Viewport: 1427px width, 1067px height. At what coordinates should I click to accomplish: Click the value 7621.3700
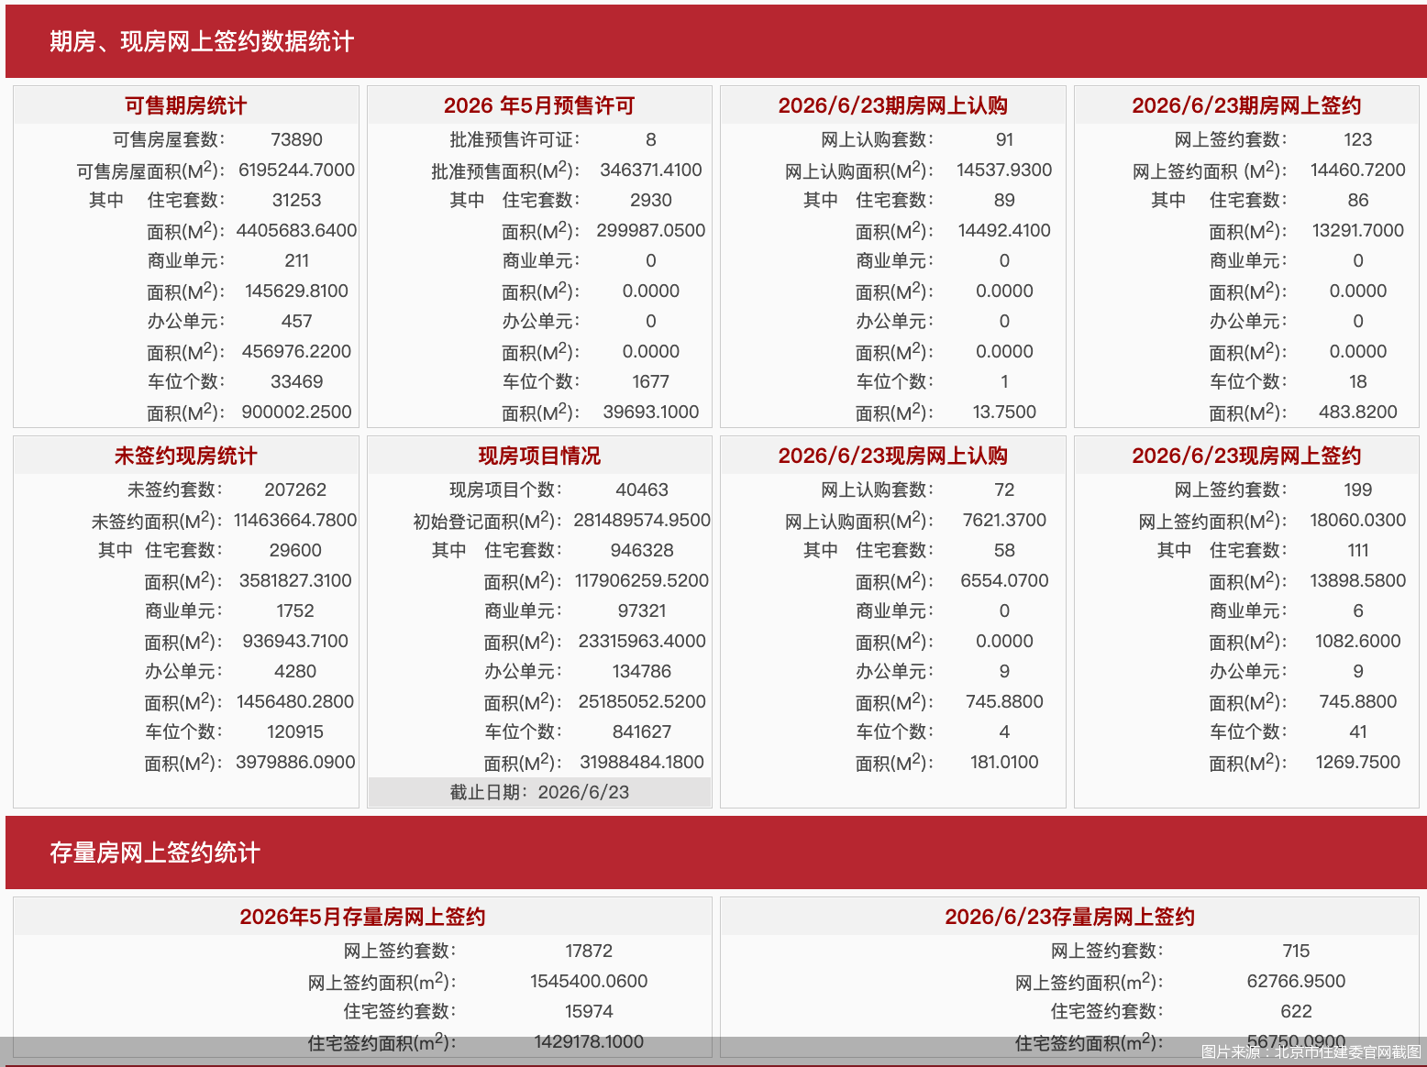point(1005,520)
